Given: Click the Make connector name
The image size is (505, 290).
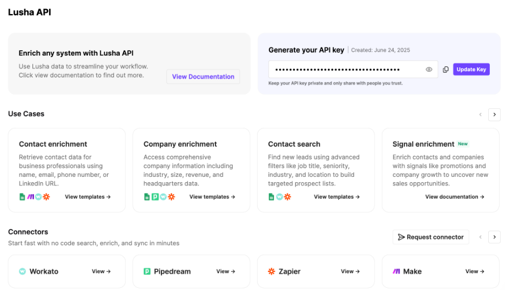Looking at the screenshot, I should coord(412,271).
